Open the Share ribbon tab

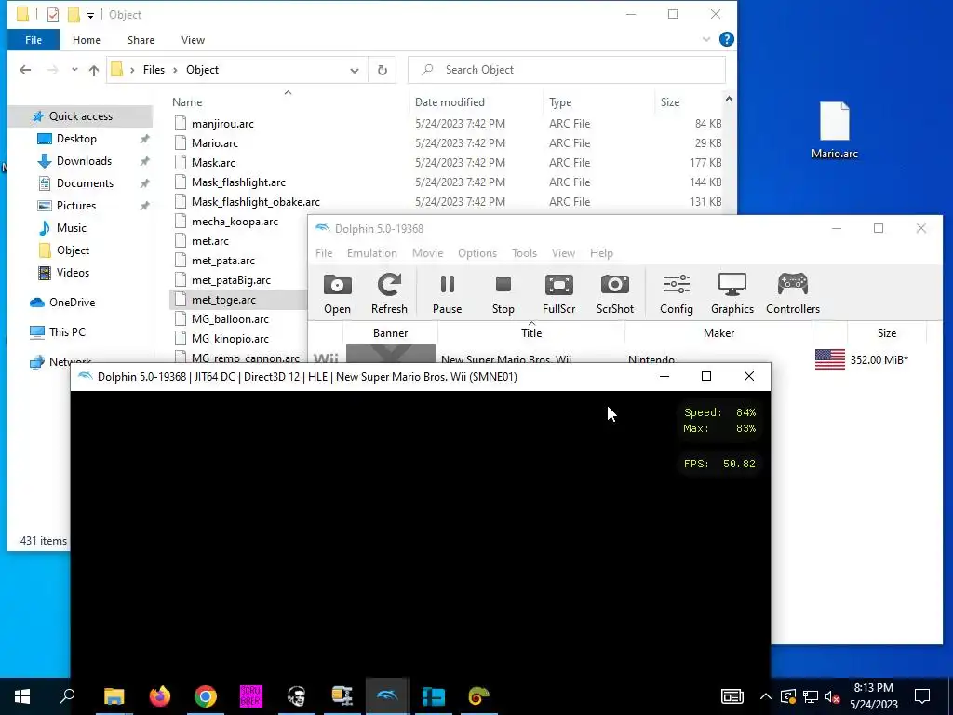[x=141, y=40]
